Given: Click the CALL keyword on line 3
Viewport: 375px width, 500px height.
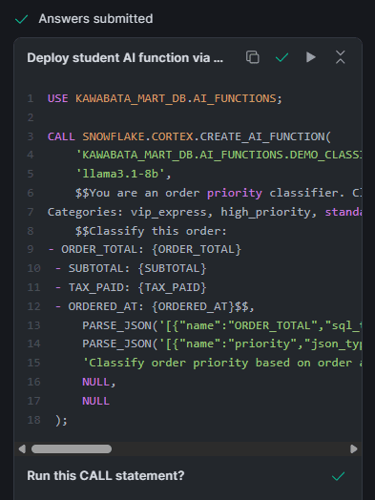Looking at the screenshot, I should (61, 136).
